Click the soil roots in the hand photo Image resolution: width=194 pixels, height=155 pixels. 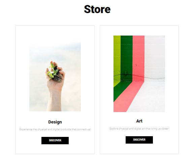tap(58, 78)
